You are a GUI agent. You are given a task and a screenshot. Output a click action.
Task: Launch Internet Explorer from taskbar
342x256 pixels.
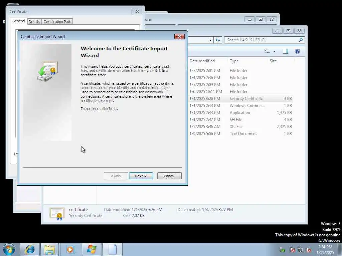[x=30, y=249]
